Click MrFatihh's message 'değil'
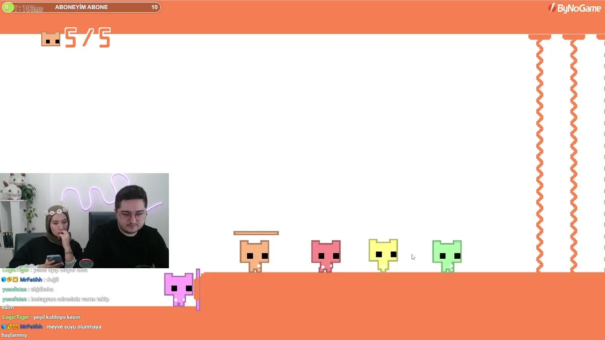 click(x=52, y=280)
